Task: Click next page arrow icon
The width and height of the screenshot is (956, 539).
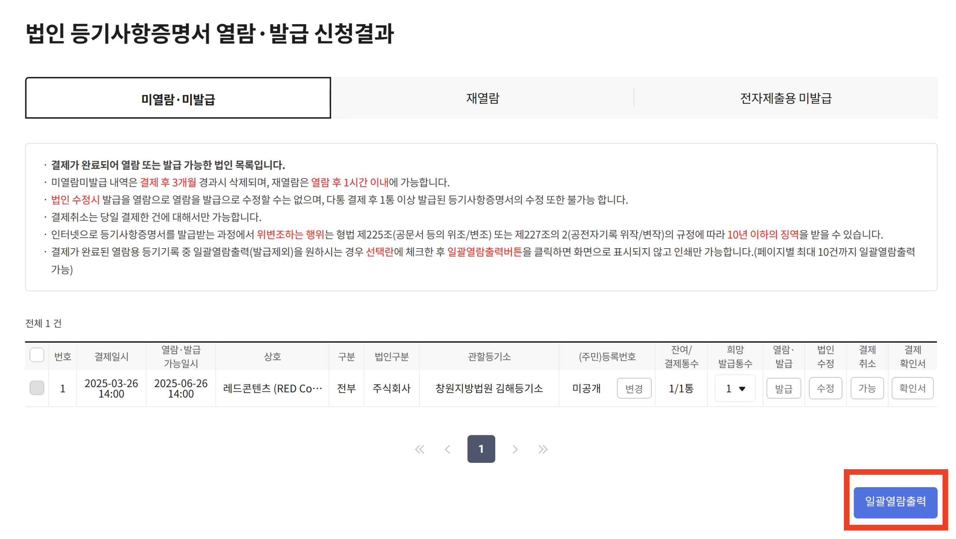Action: click(x=515, y=449)
